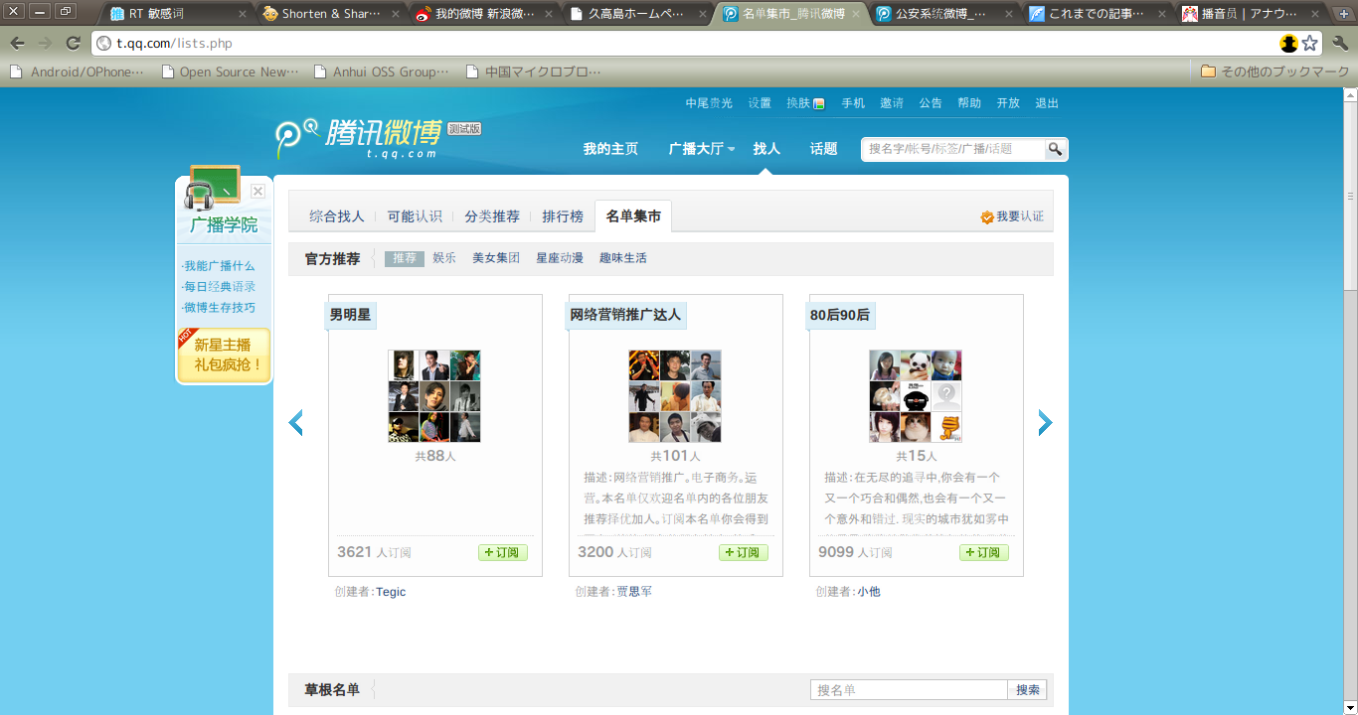Submit search with the magnifier icon
The width and height of the screenshot is (1358, 715).
[x=1056, y=149]
